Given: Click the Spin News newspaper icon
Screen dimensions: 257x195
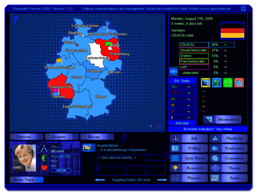Looking at the screenshot, I should [x=175, y=158].
